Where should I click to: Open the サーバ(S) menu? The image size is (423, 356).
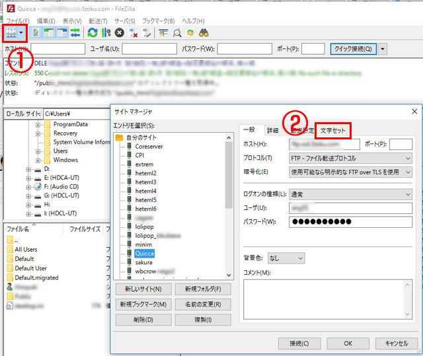pos(125,20)
